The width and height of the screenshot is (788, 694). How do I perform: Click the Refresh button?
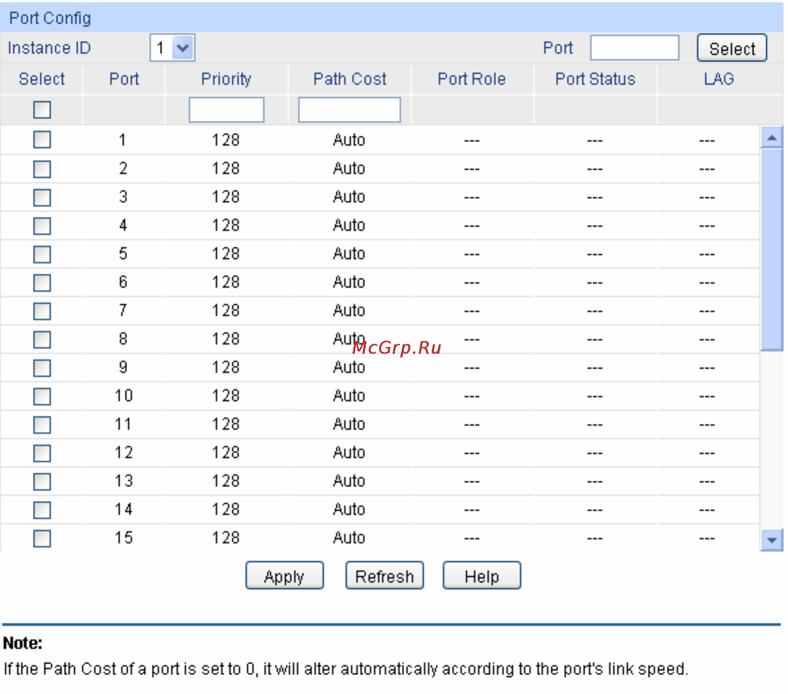[385, 575]
